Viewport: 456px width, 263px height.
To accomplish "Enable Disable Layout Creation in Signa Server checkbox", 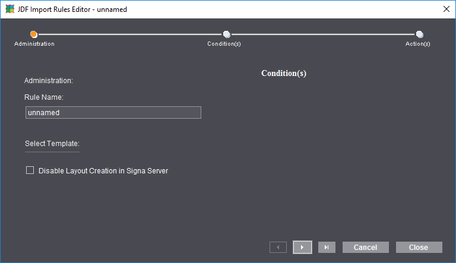I will click(x=30, y=170).
